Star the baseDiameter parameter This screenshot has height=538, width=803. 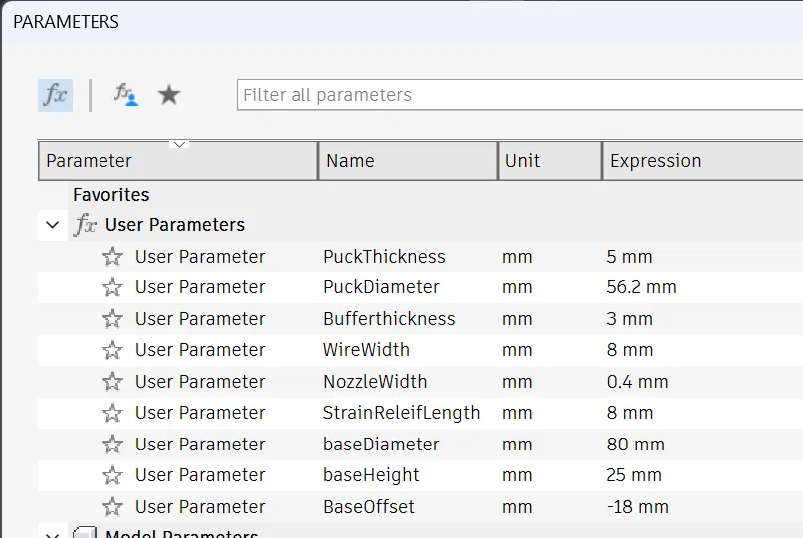[x=113, y=445]
